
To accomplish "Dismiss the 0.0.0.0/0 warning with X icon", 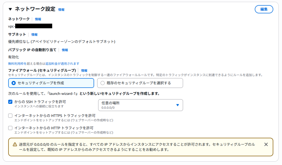I will [x=266, y=144].
